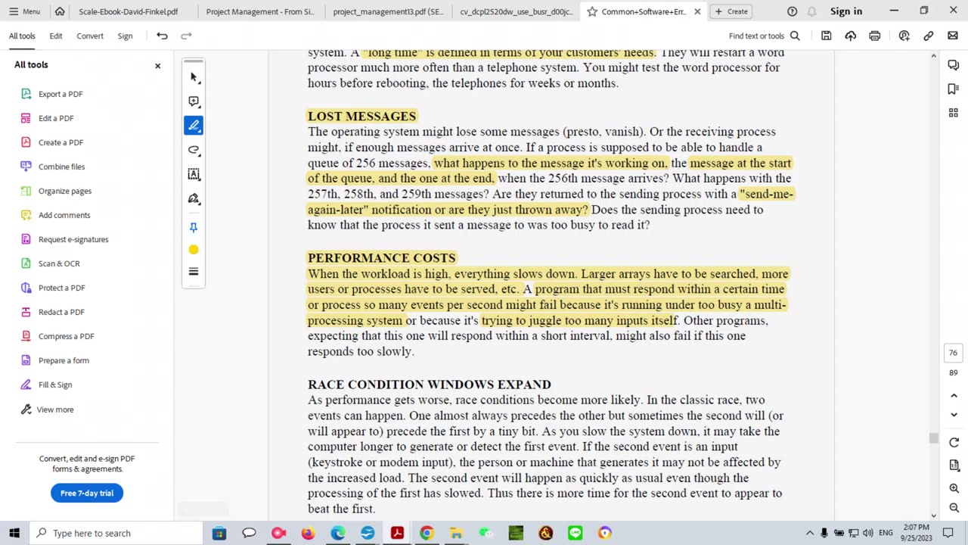Image resolution: width=968 pixels, height=545 pixels.
Task: Start the Free 7-day trial
Action: point(87,493)
